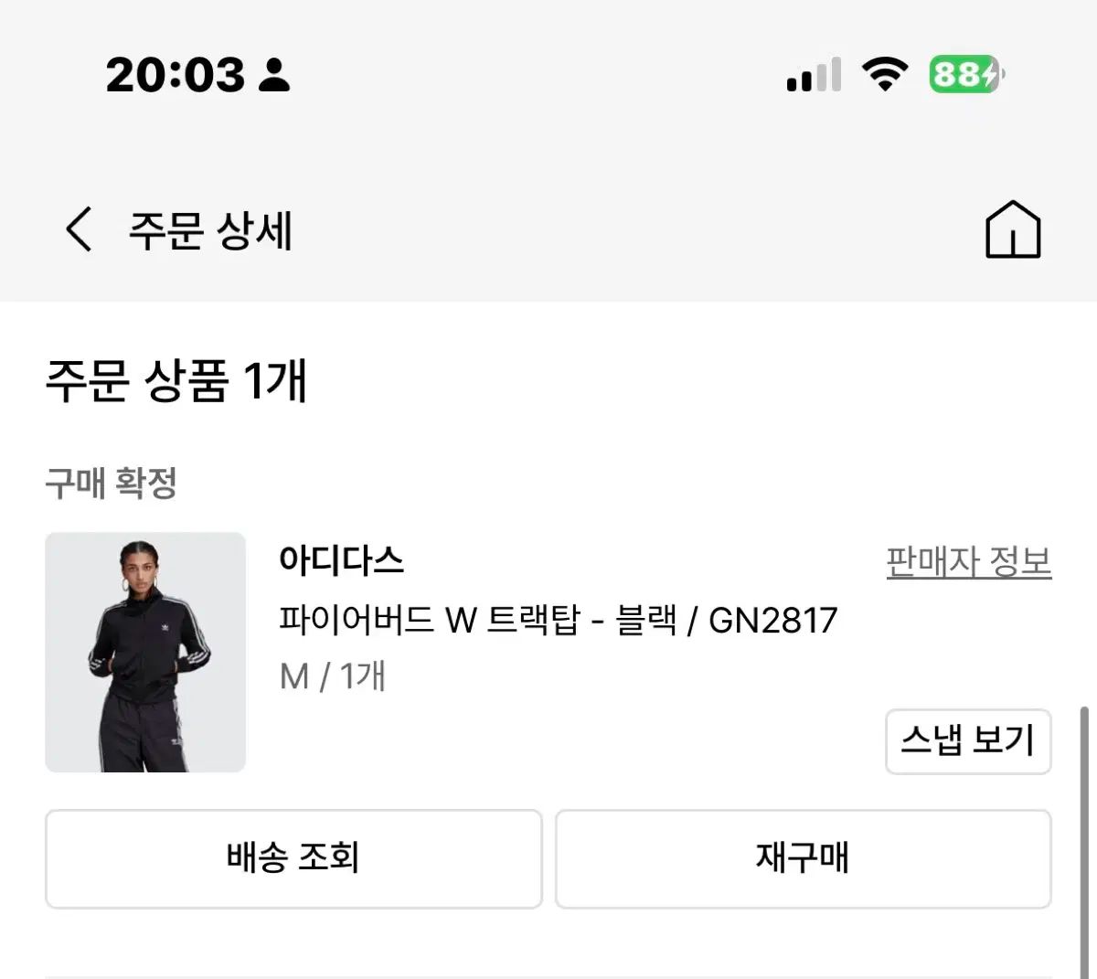The height and width of the screenshot is (979, 1097).
Task: Open the home icon
Action: pyautogui.click(x=1013, y=229)
